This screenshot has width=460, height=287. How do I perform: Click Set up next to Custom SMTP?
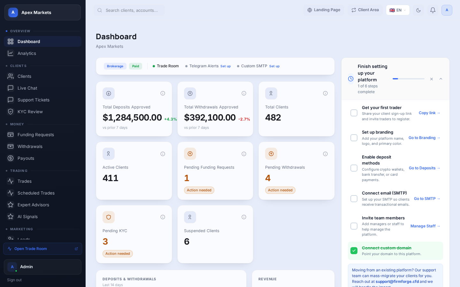pyautogui.click(x=274, y=66)
